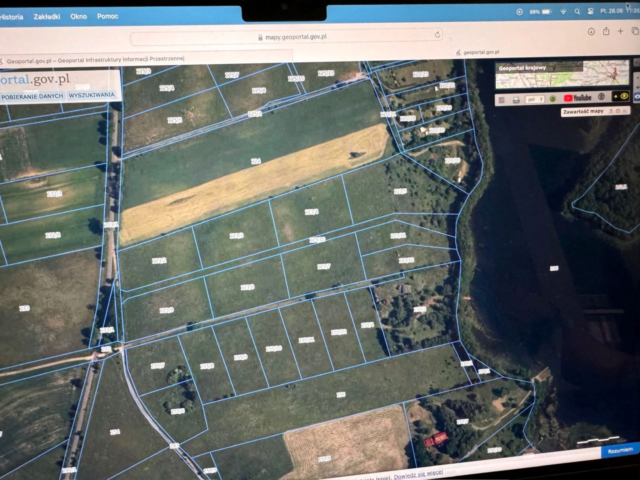This screenshot has height=480, width=640.
Task: Open the Wi-Fi menu bar icon
Action: [563, 11]
